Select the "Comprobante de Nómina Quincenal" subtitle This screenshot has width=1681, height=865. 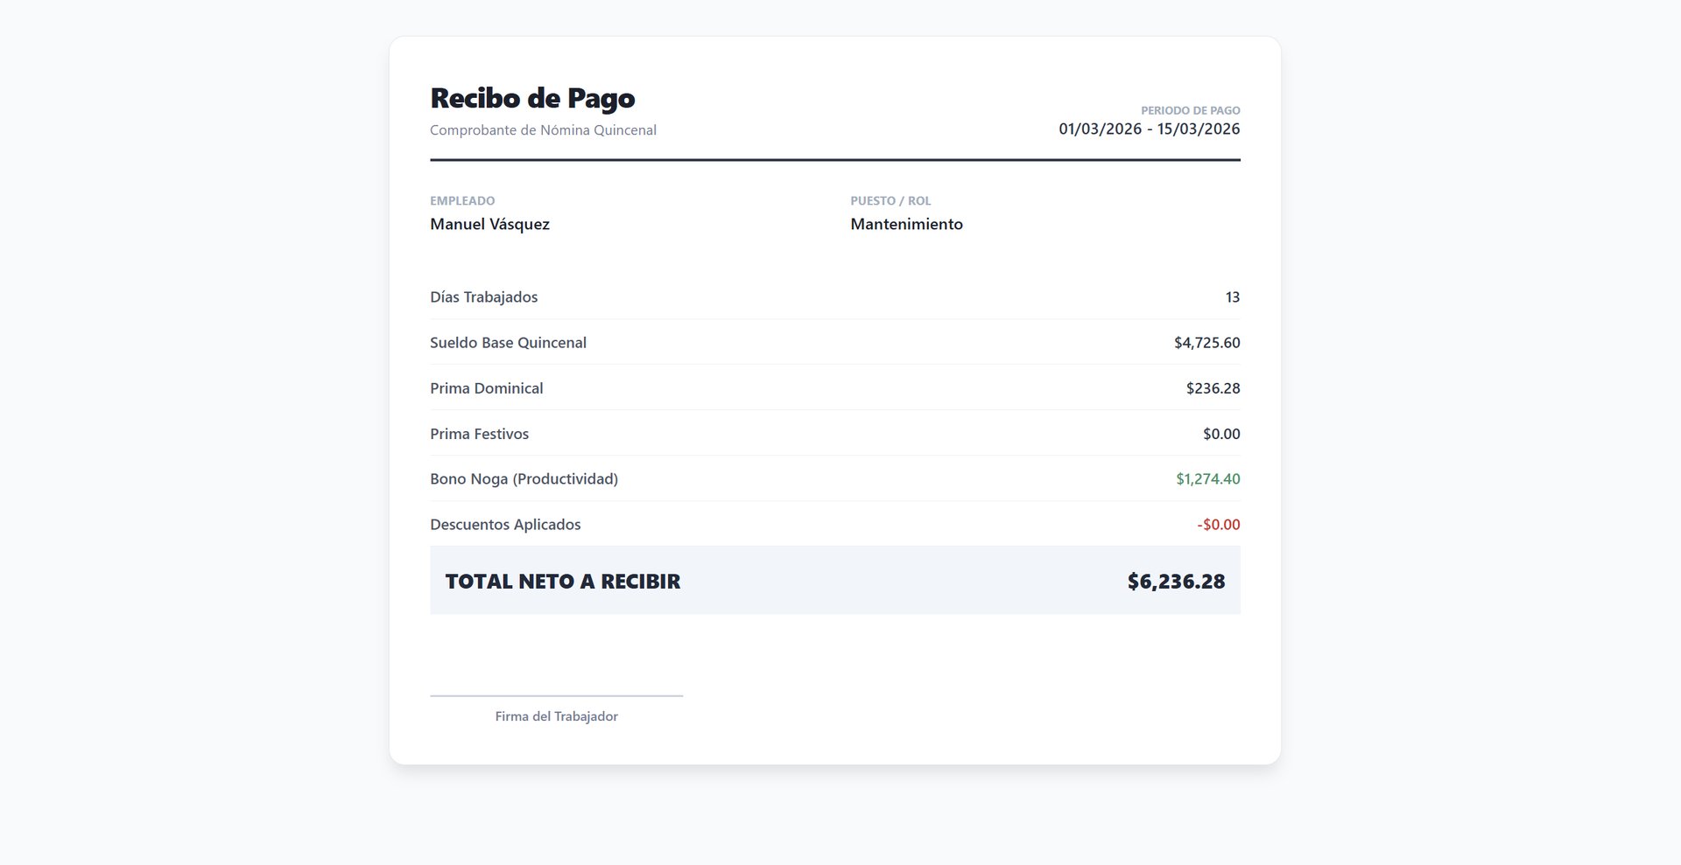543,130
